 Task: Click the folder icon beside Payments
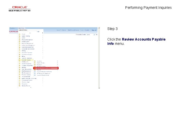(x=35, y=65)
